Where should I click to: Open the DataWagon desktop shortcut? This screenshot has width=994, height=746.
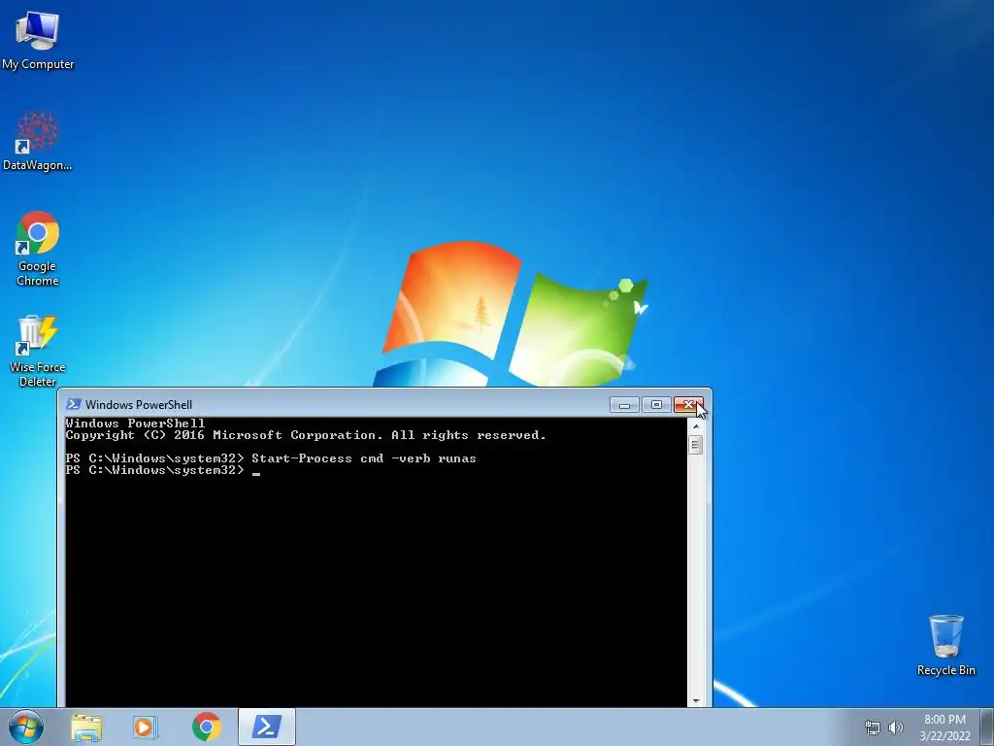pyautogui.click(x=38, y=141)
